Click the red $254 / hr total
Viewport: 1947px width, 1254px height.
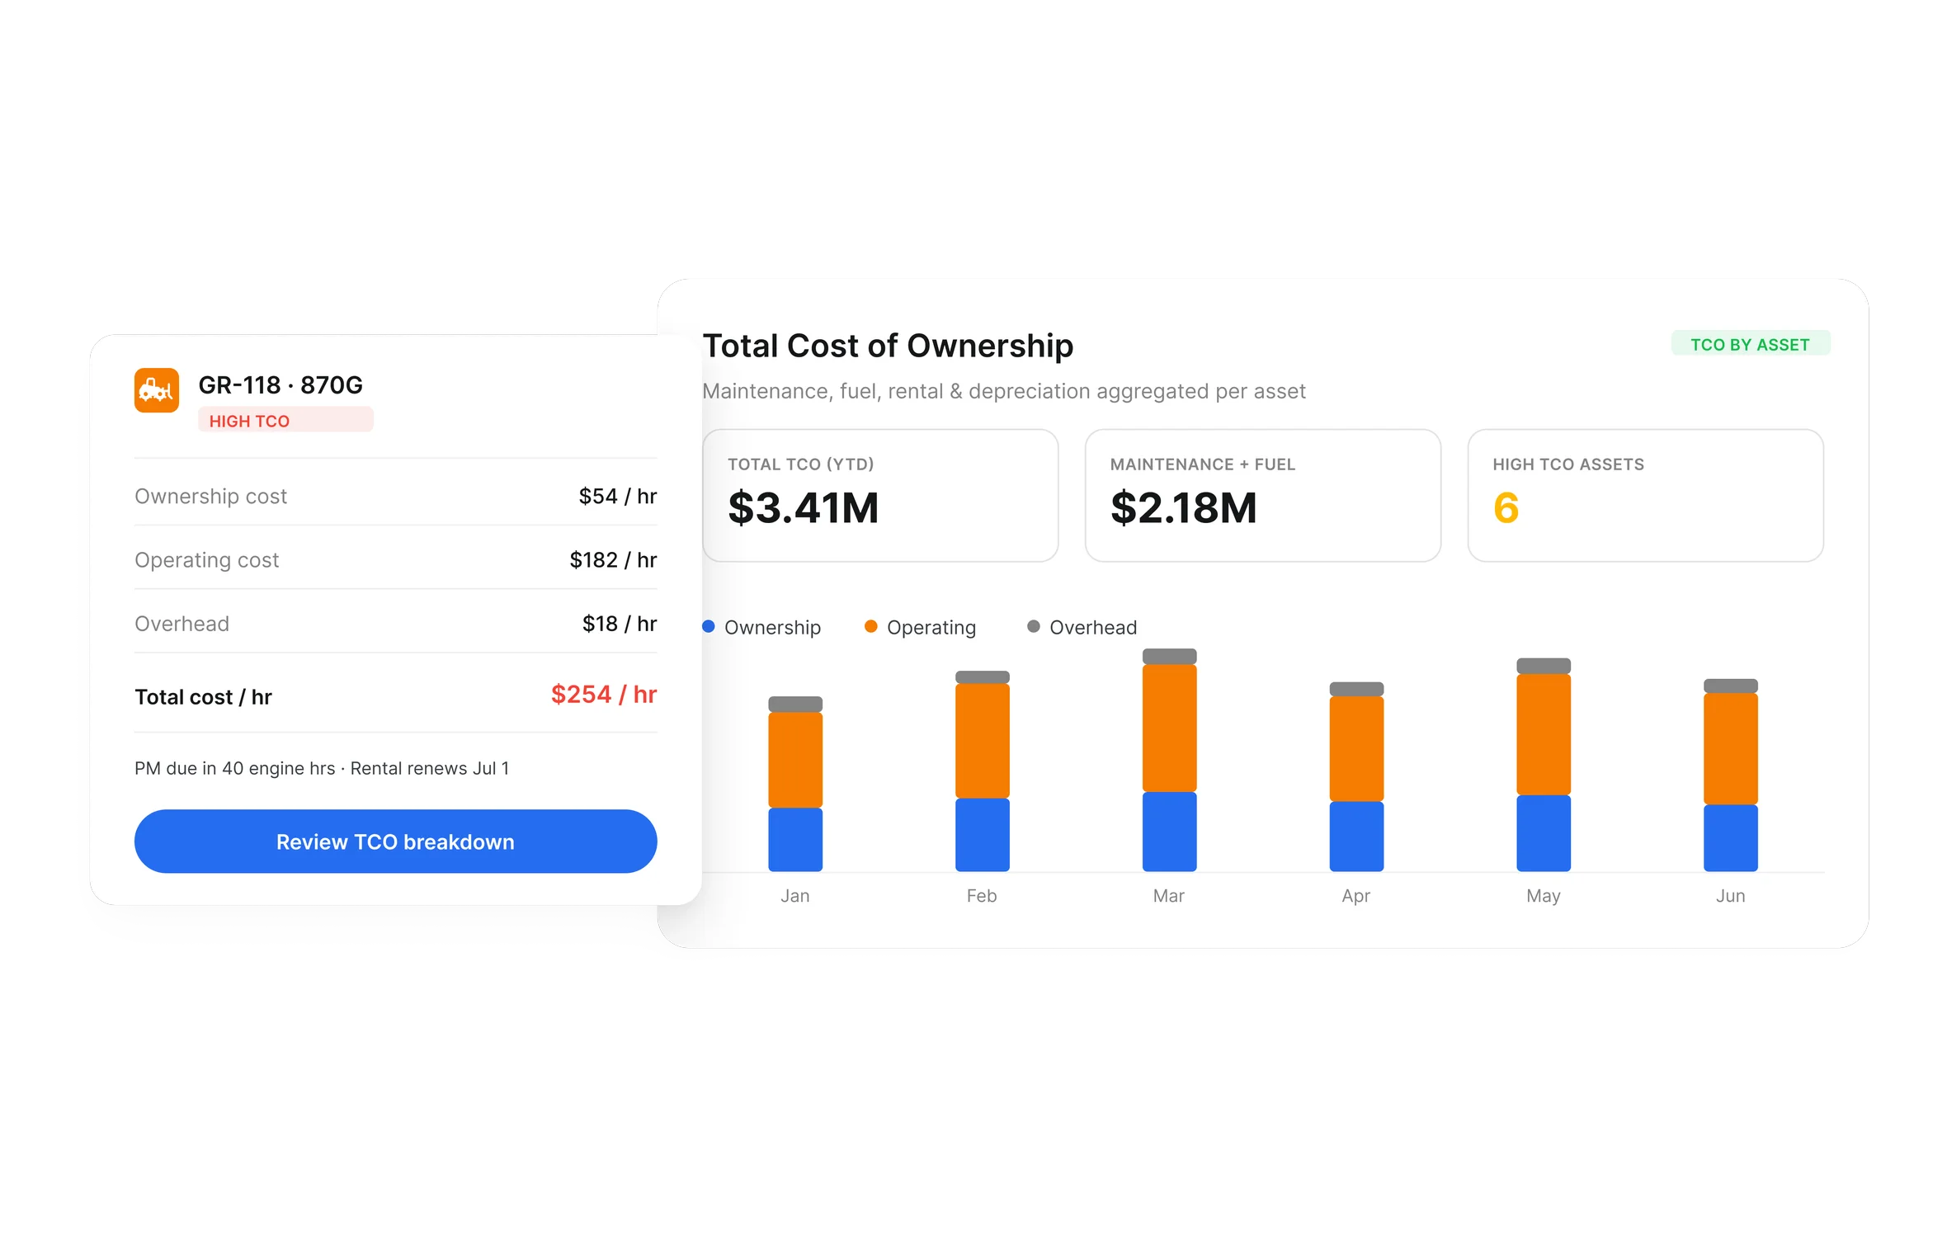click(604, 695)
